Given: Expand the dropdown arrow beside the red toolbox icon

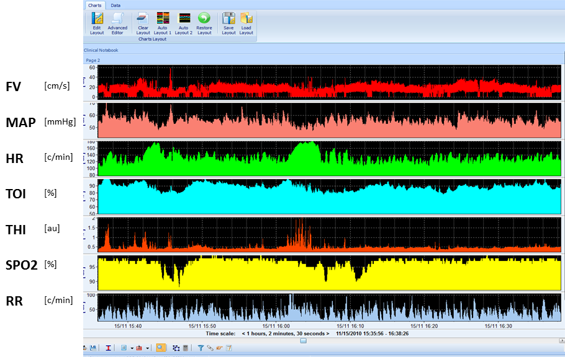Looking at the screenshot, I should (149, 348).
